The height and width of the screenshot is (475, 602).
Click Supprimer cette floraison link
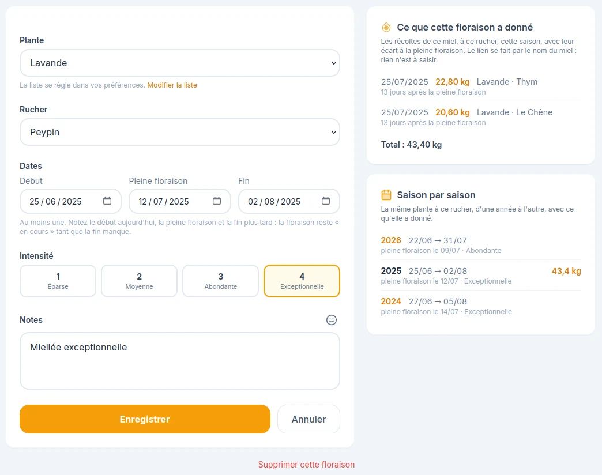coord(306,465)
